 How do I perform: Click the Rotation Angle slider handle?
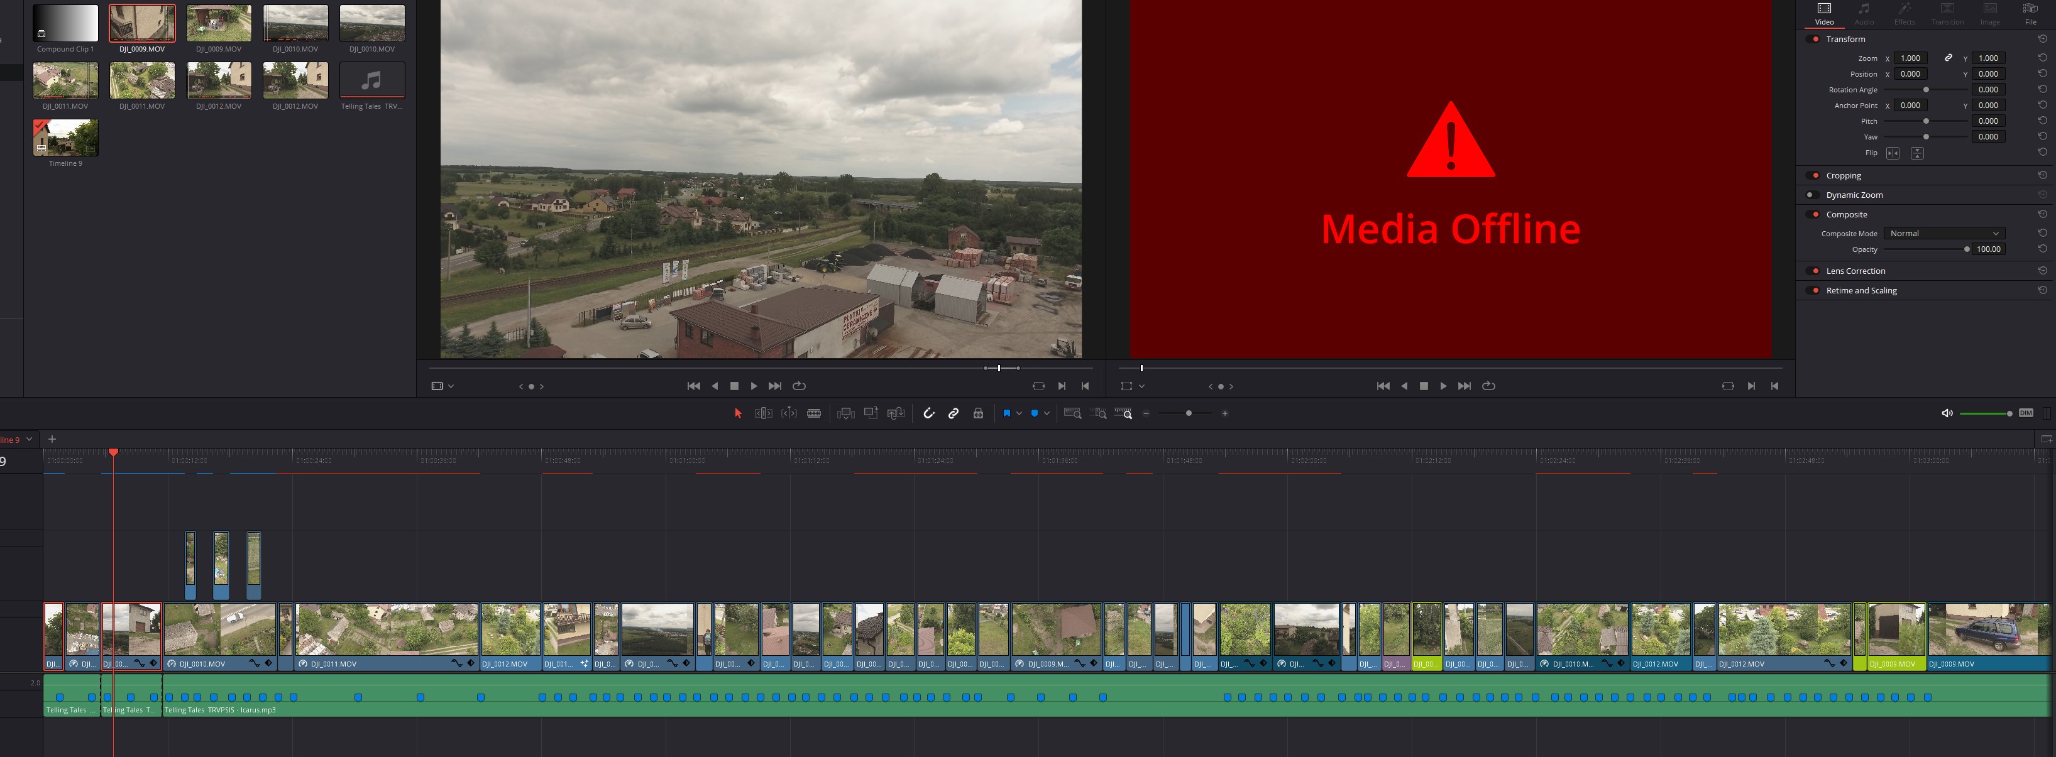1926,89
